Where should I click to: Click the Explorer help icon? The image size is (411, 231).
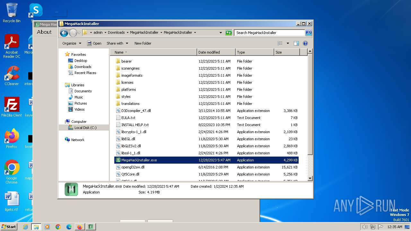click(x=305, y=43)
